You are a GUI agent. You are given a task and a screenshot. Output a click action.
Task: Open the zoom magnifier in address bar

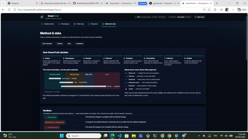[204, 10]
